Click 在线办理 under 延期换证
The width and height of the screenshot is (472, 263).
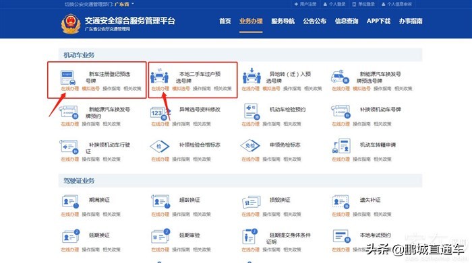(x=70, y=250)
